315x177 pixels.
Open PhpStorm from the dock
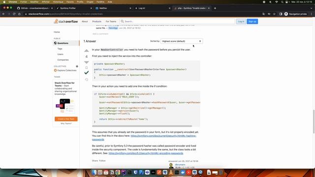124,172
